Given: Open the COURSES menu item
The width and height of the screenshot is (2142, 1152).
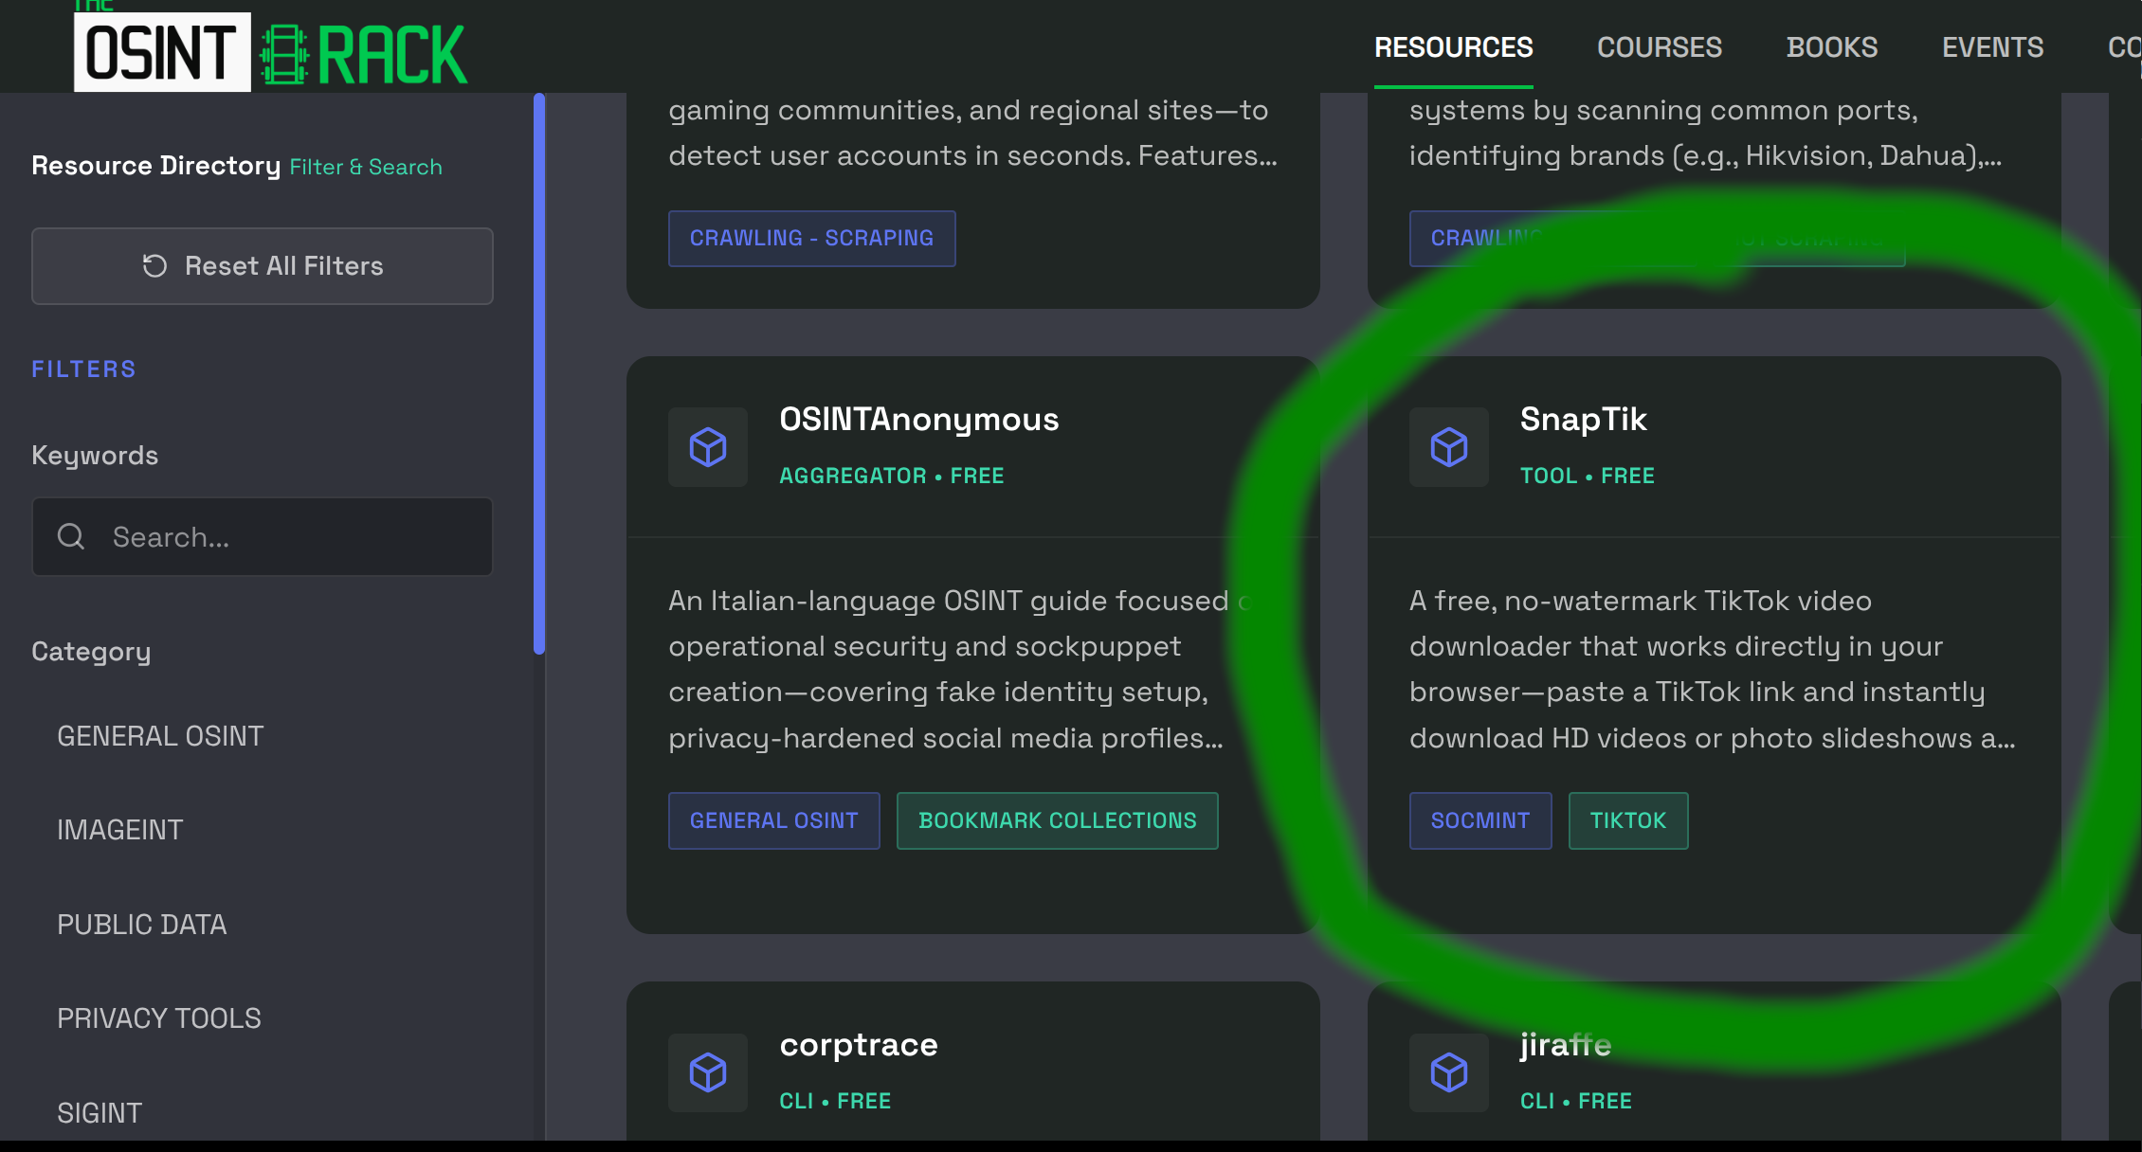Looking at the screenshot, I should (1660, 47).
